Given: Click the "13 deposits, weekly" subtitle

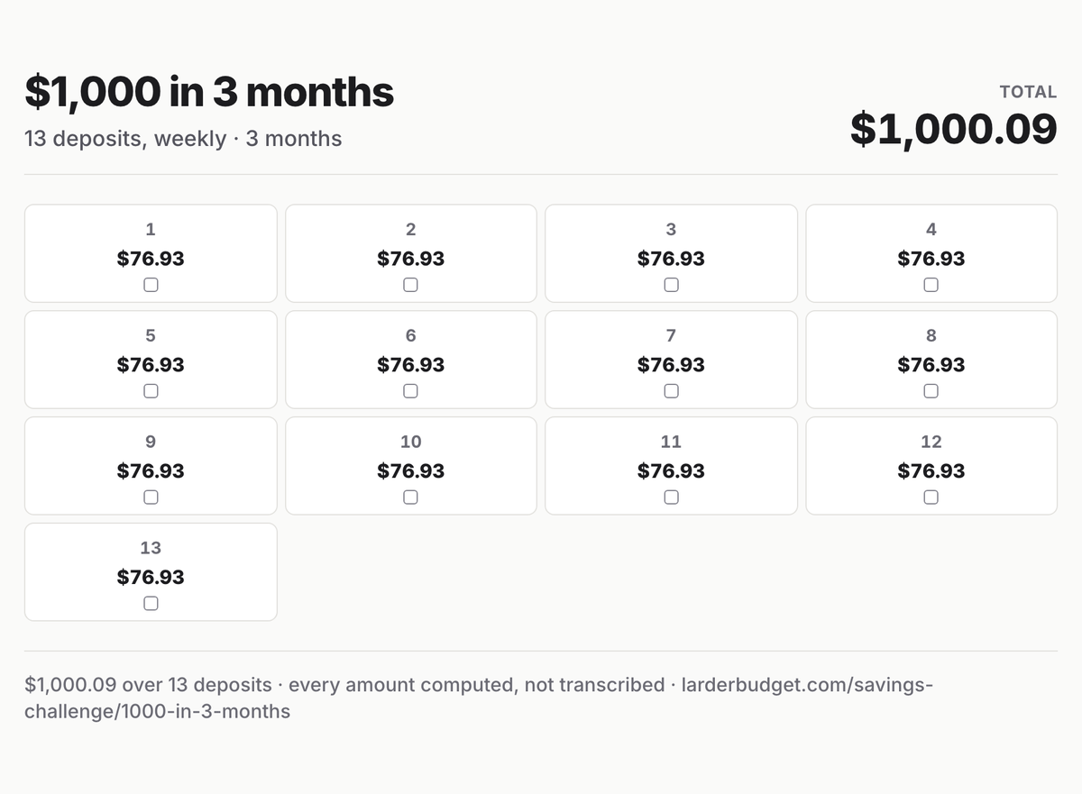Looking at the screenshot, I should [125, 139].
